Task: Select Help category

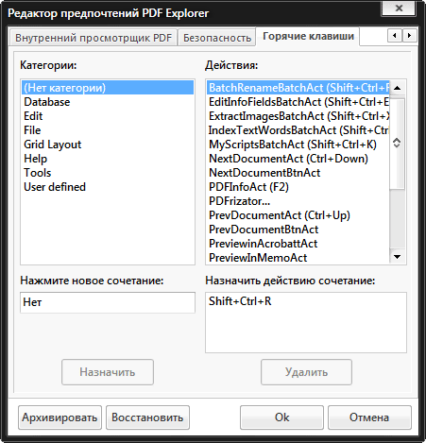Action: click(x=108, y=159)
